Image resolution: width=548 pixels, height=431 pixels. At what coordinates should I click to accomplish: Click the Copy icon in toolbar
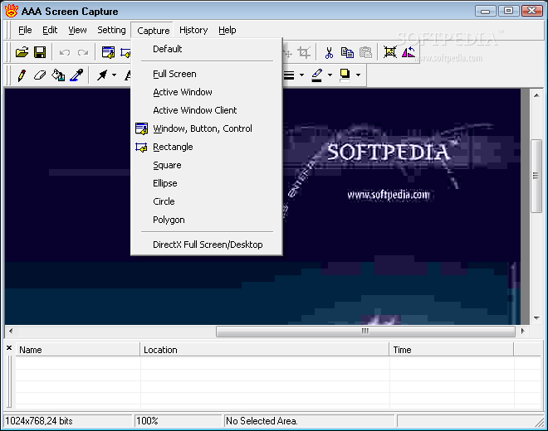click(347, 53)
